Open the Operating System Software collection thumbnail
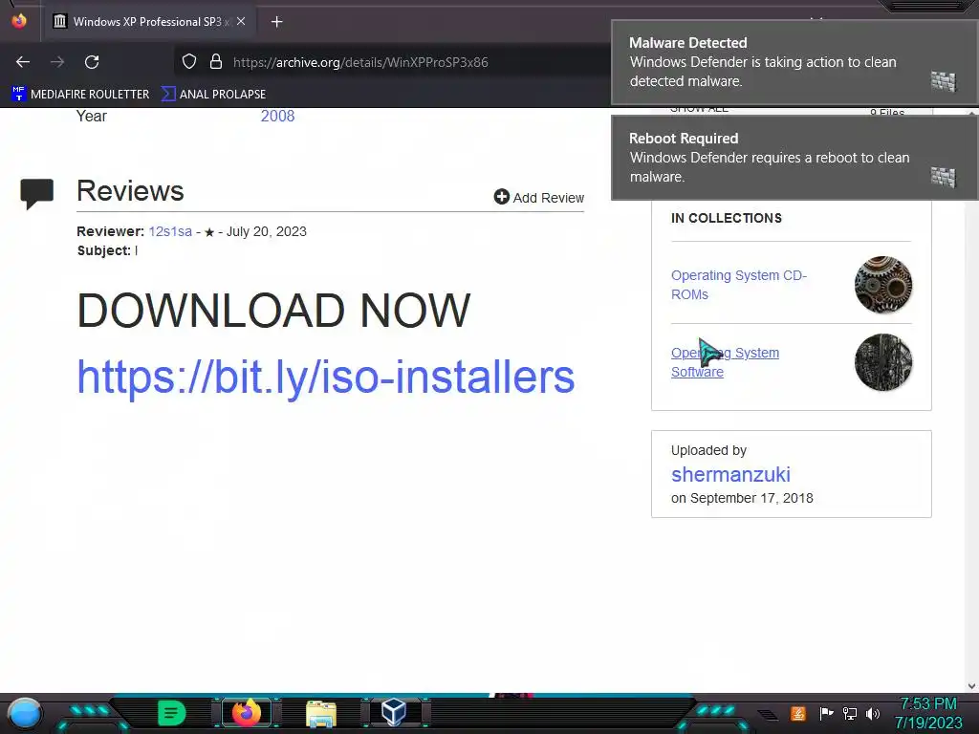This screenshot has width=979, height=734. tap(882, 362)
